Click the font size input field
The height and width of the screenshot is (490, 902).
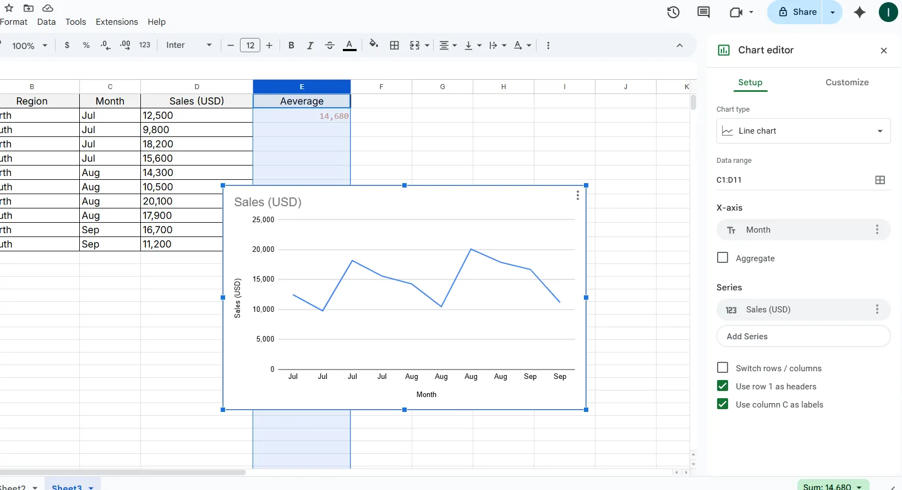click(x=250, y=46)
